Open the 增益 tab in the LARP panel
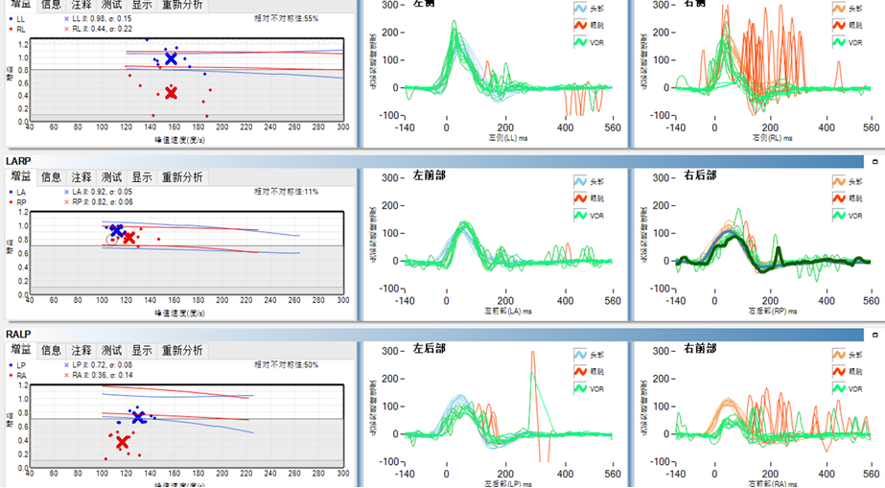This screenshot has height=488, width=885. point(21,176)
